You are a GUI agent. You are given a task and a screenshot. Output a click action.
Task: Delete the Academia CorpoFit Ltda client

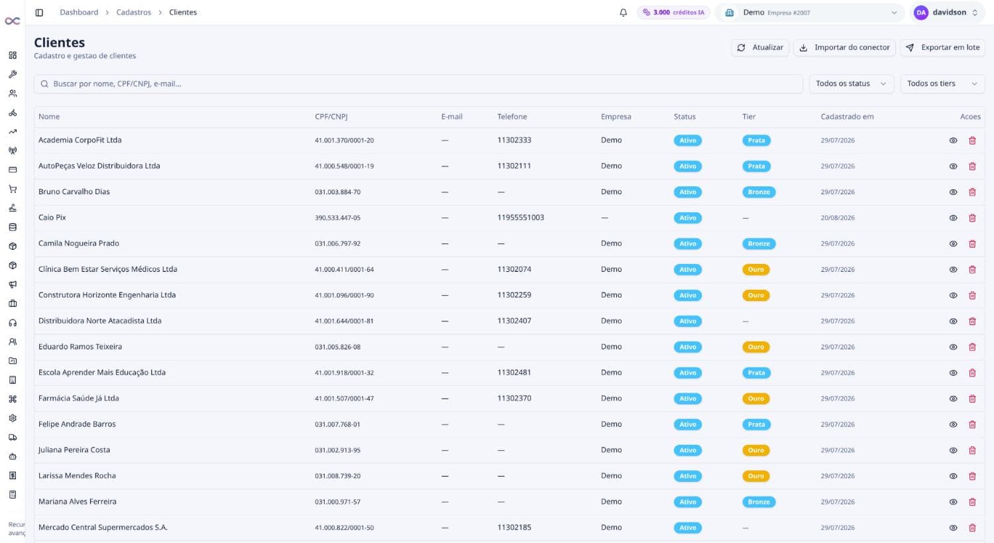point(972,141)
